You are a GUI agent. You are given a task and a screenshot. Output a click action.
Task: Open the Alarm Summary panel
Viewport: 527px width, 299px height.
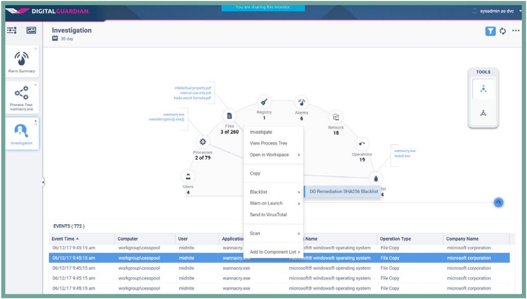click(20, 59)
